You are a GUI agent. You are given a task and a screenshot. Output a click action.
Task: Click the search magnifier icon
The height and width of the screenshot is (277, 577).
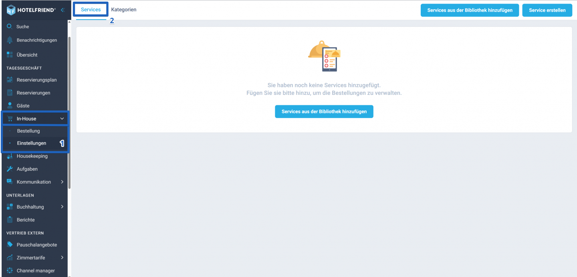tap(10, 26)
